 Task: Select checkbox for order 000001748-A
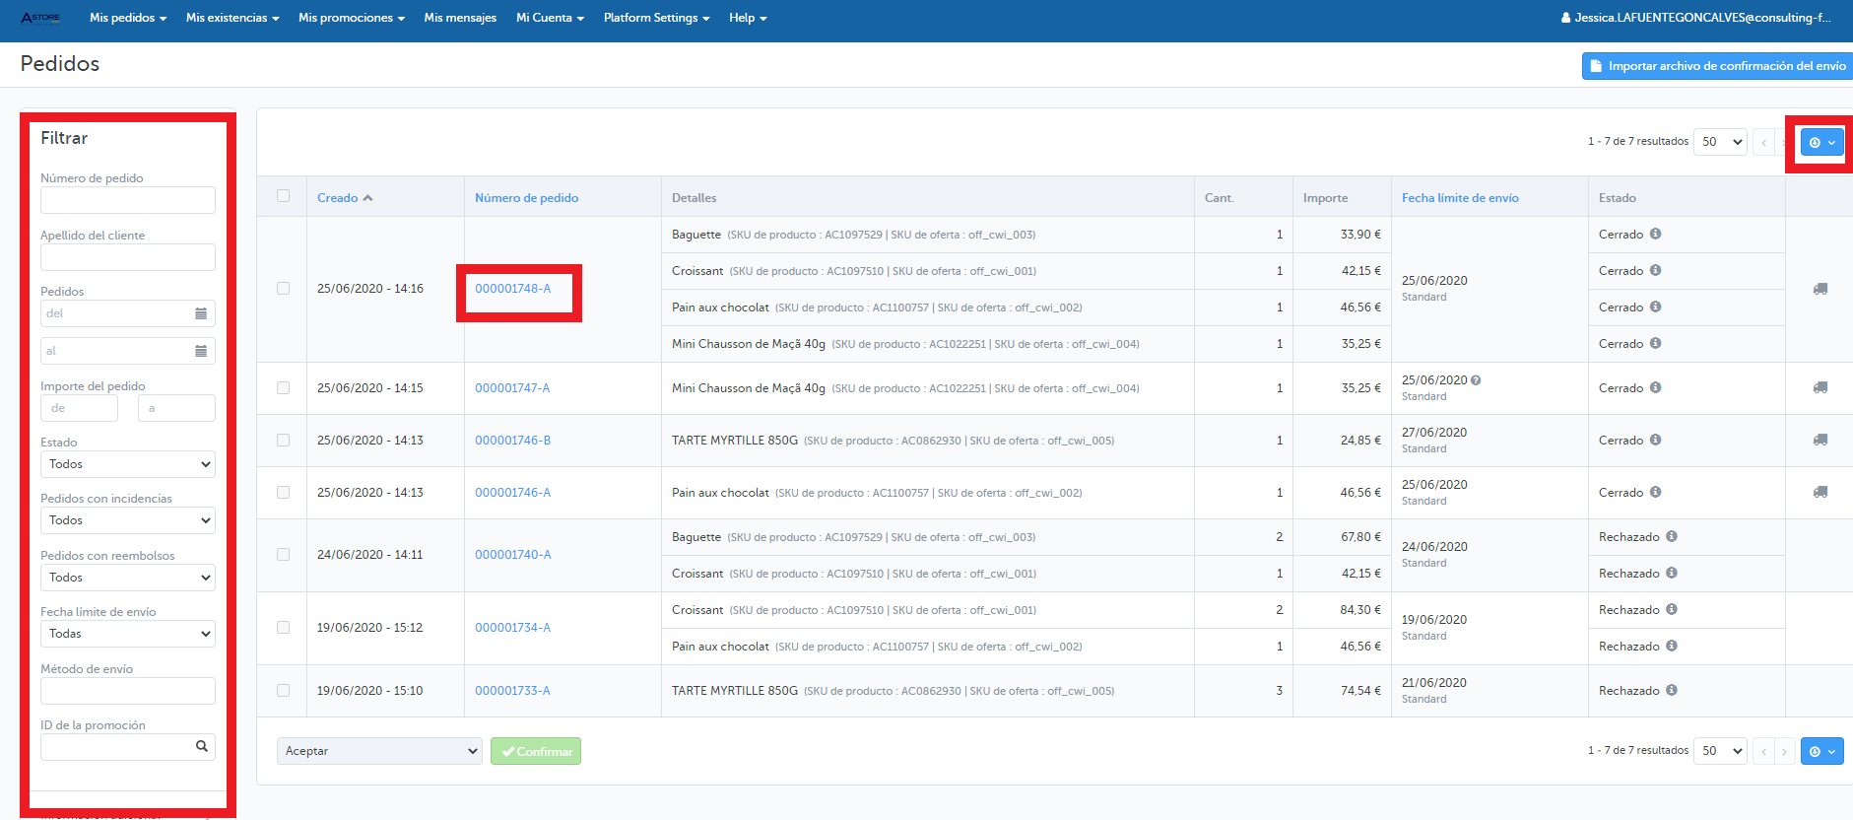pos(284,289)
